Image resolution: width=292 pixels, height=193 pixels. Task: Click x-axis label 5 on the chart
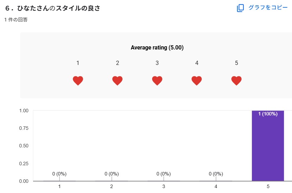coord(268,187)
